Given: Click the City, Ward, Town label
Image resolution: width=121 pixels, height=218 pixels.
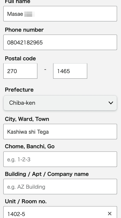Looking at the screenshot, I should (x=27, y=119).
